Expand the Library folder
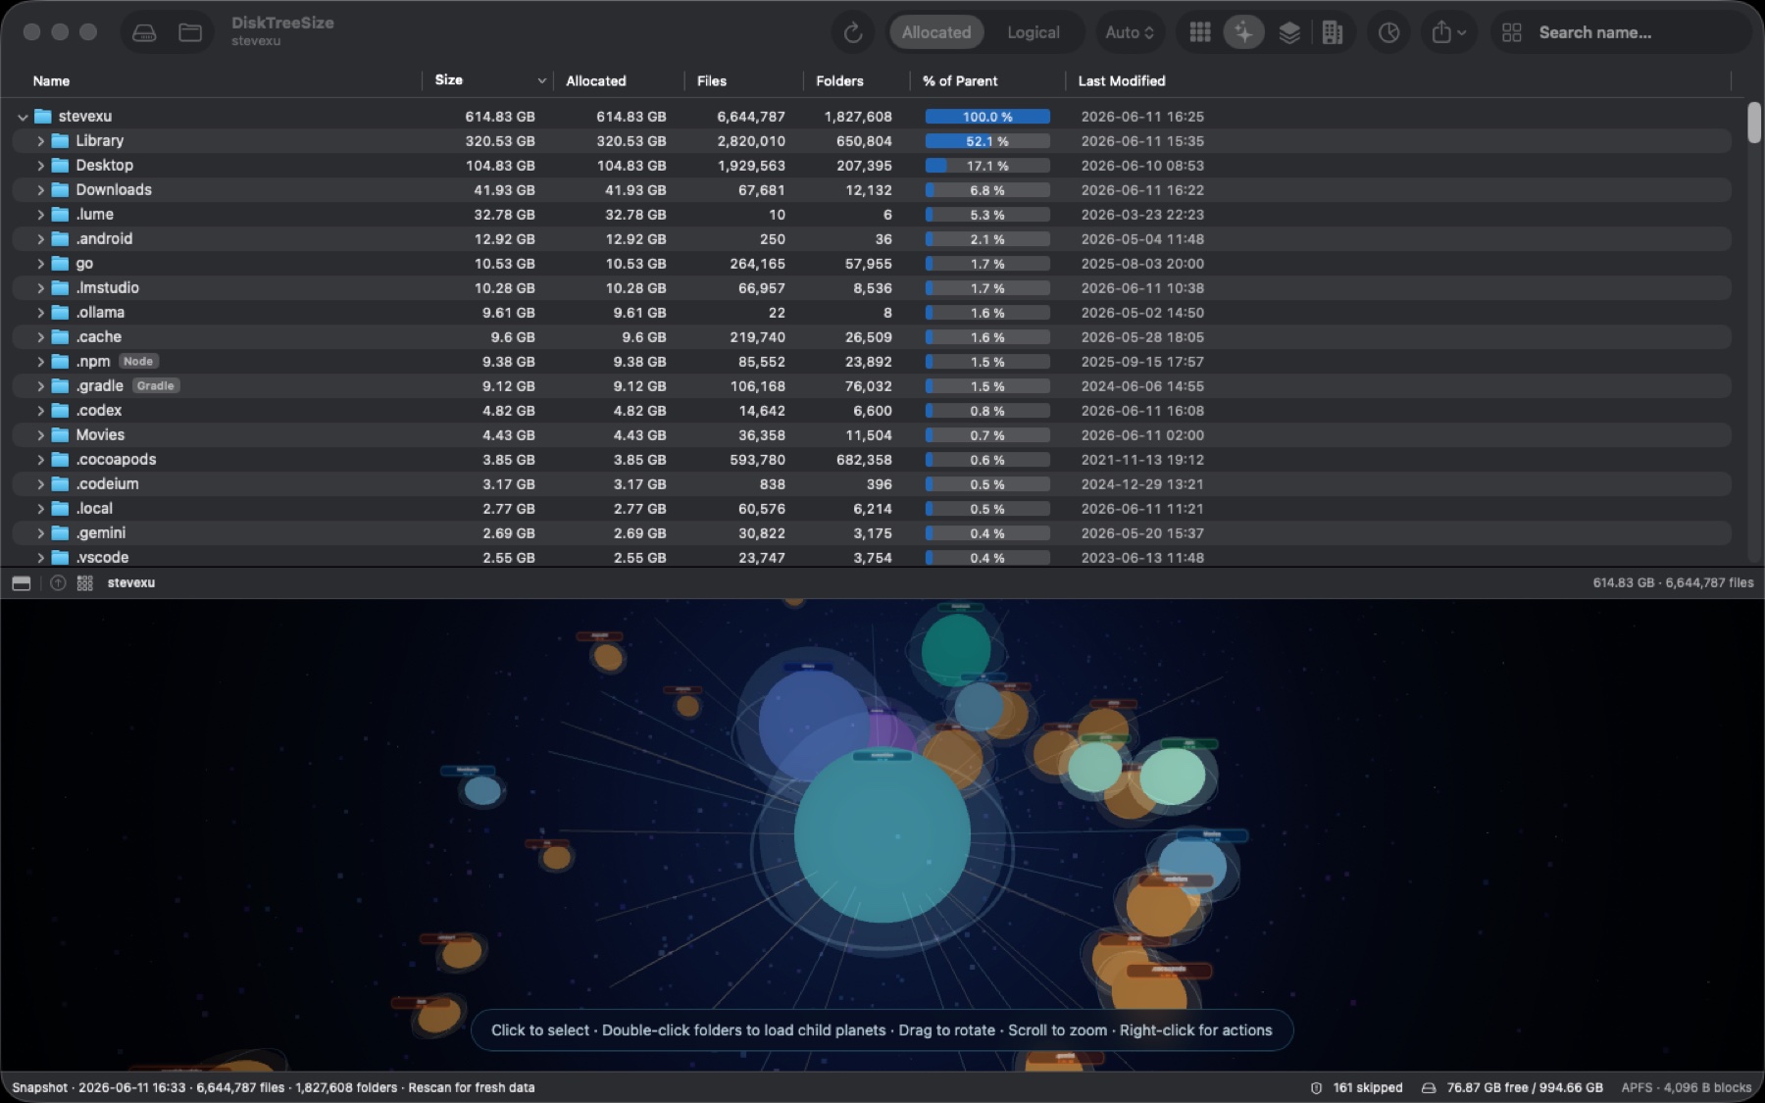1765x1103 pixels. (40, 141)
